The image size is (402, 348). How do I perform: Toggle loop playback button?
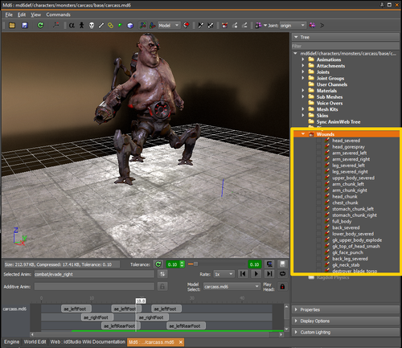coord(282,274)
